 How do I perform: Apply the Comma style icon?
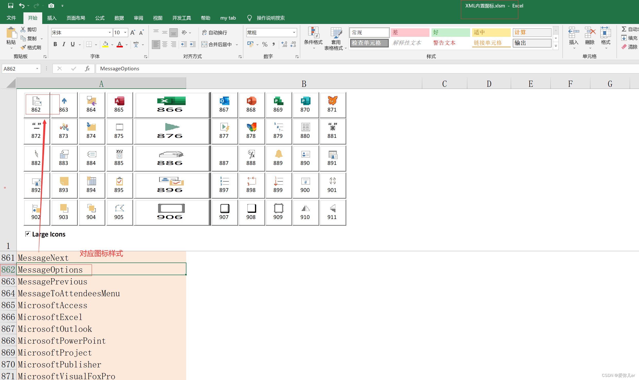(274, 44)
